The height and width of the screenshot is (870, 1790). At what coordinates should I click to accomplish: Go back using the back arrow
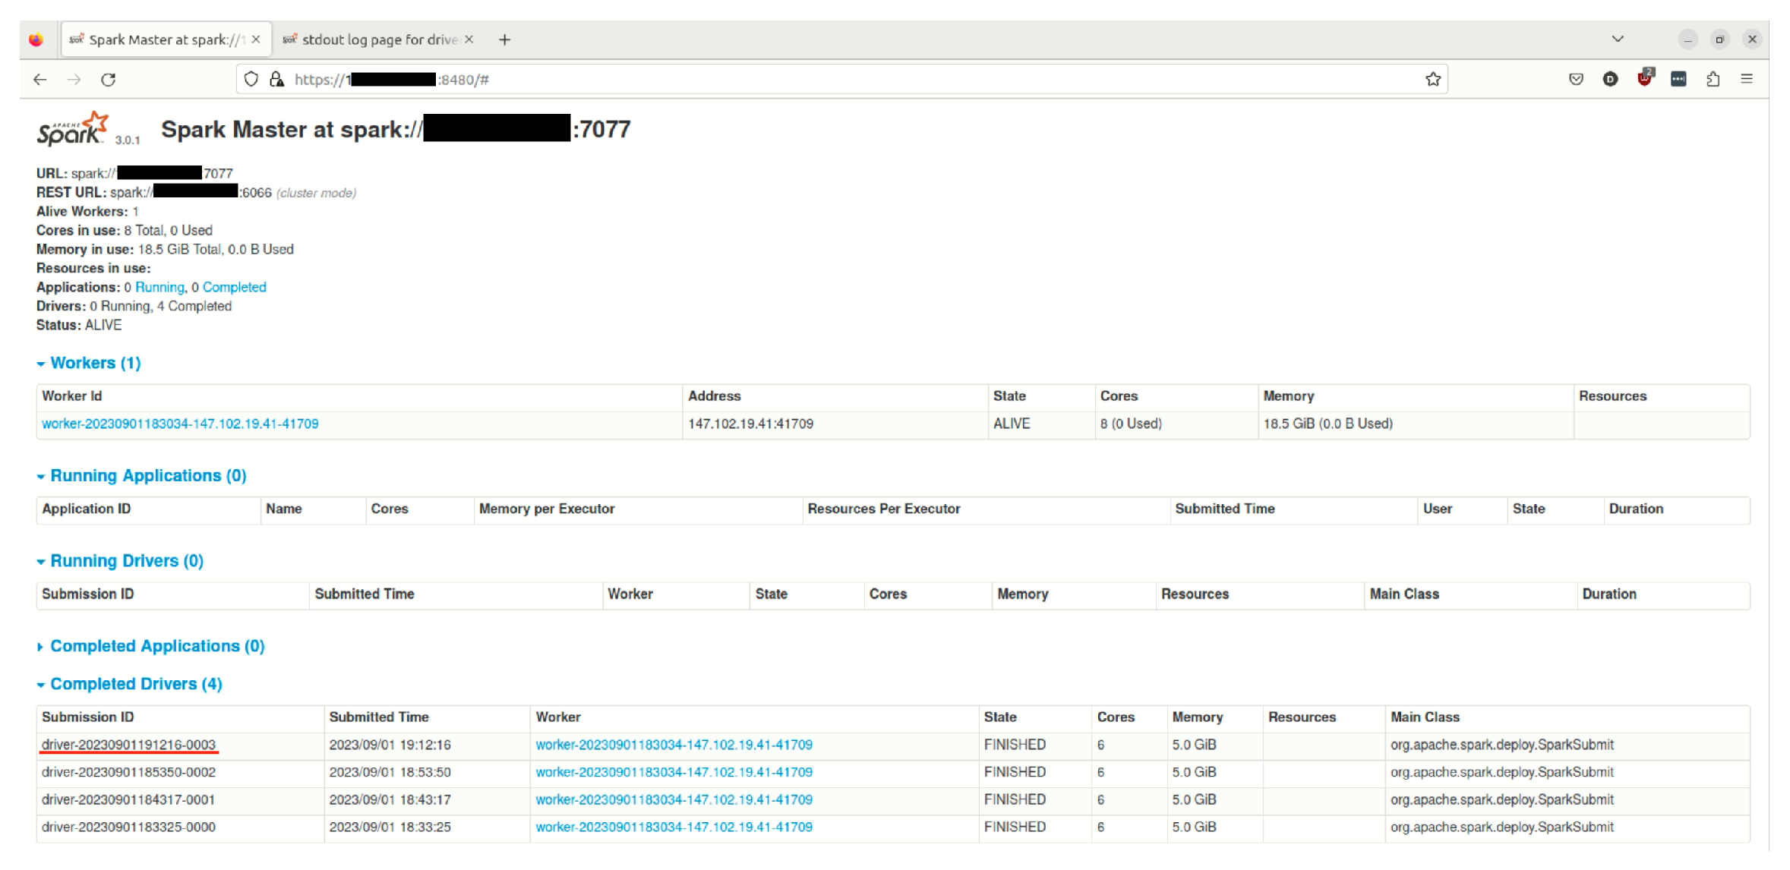40,80
